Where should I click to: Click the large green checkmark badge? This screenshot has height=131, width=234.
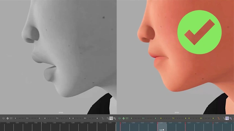pyautogui.click(x=199, y=32)
